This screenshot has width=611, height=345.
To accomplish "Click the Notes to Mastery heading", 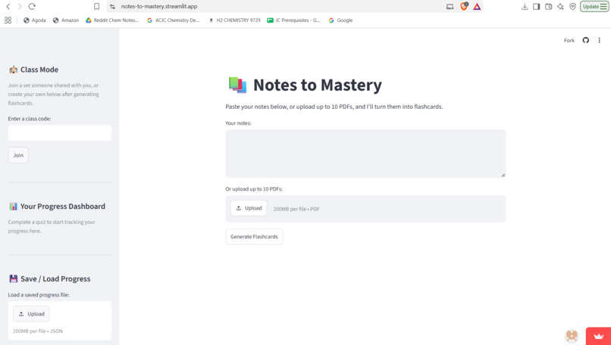I will (317, 85).
